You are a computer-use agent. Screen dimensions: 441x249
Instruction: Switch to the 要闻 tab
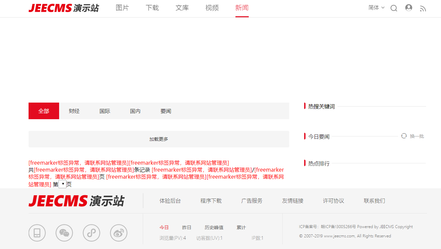(166, 111)
